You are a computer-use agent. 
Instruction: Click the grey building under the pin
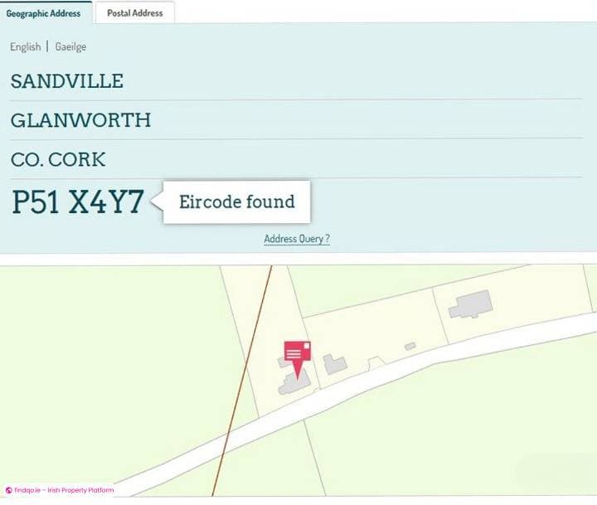pyautogui.click(x=294, y=384)
